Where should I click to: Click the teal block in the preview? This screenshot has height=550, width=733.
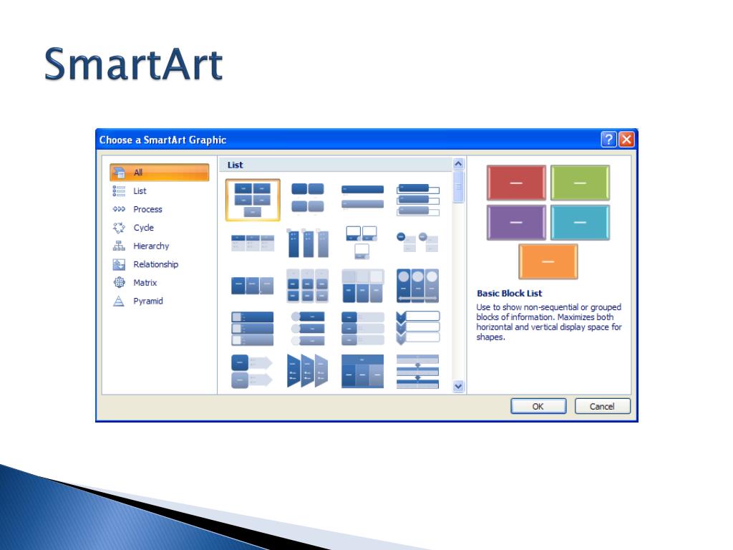[x=580, y=223]
